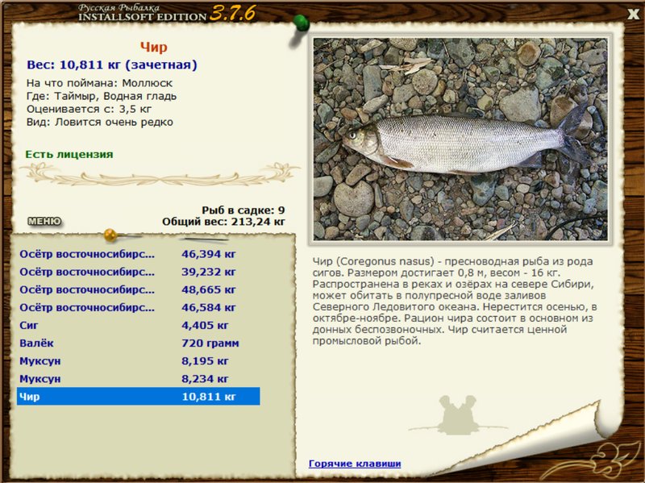Select the Осётр row weighing 48,665 кг
This screenshot has height=483, width=645.
pos(138,289)
